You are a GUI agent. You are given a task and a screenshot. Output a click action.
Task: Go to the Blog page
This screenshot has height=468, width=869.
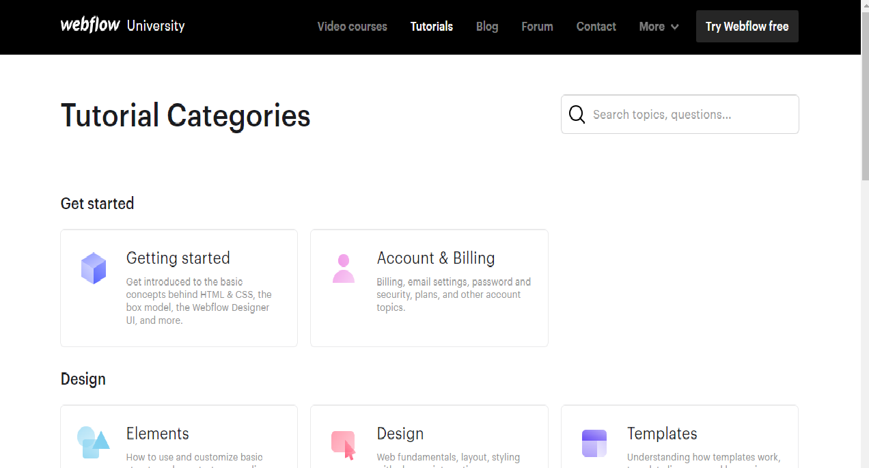click(486, 27)
